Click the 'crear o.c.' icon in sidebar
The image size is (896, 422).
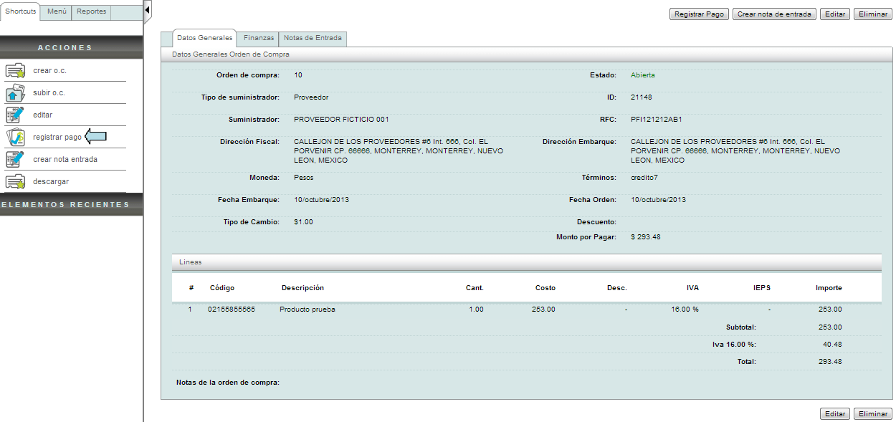[x=15, y=70]
